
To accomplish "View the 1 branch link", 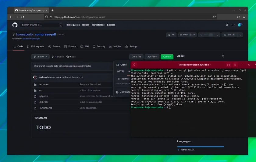I will tap(58, 57).
